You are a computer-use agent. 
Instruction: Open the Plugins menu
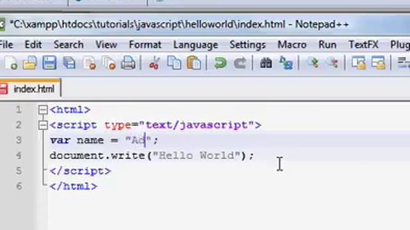(400, 45)
